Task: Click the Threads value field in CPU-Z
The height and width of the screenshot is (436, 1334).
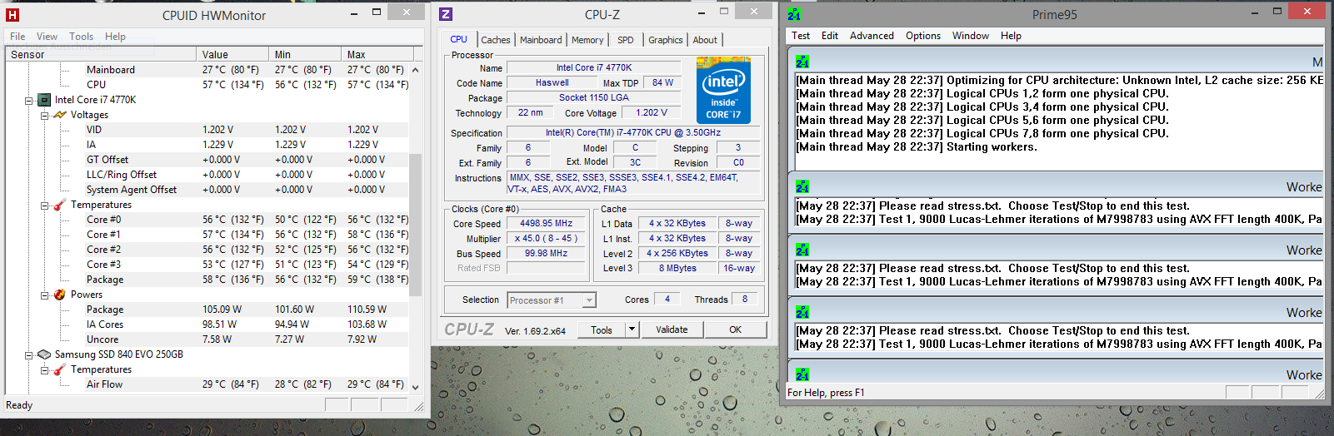Action: (744, 300)
